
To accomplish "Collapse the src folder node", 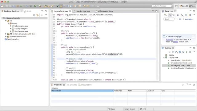I will pos(6,21).
